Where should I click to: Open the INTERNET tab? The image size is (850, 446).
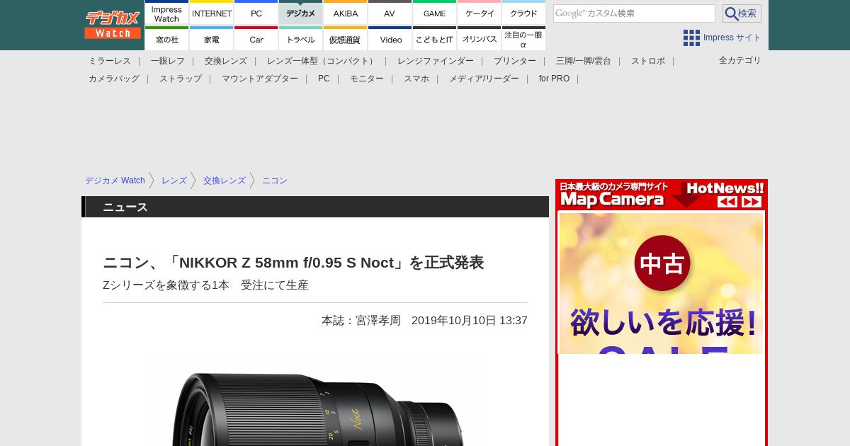212,13
